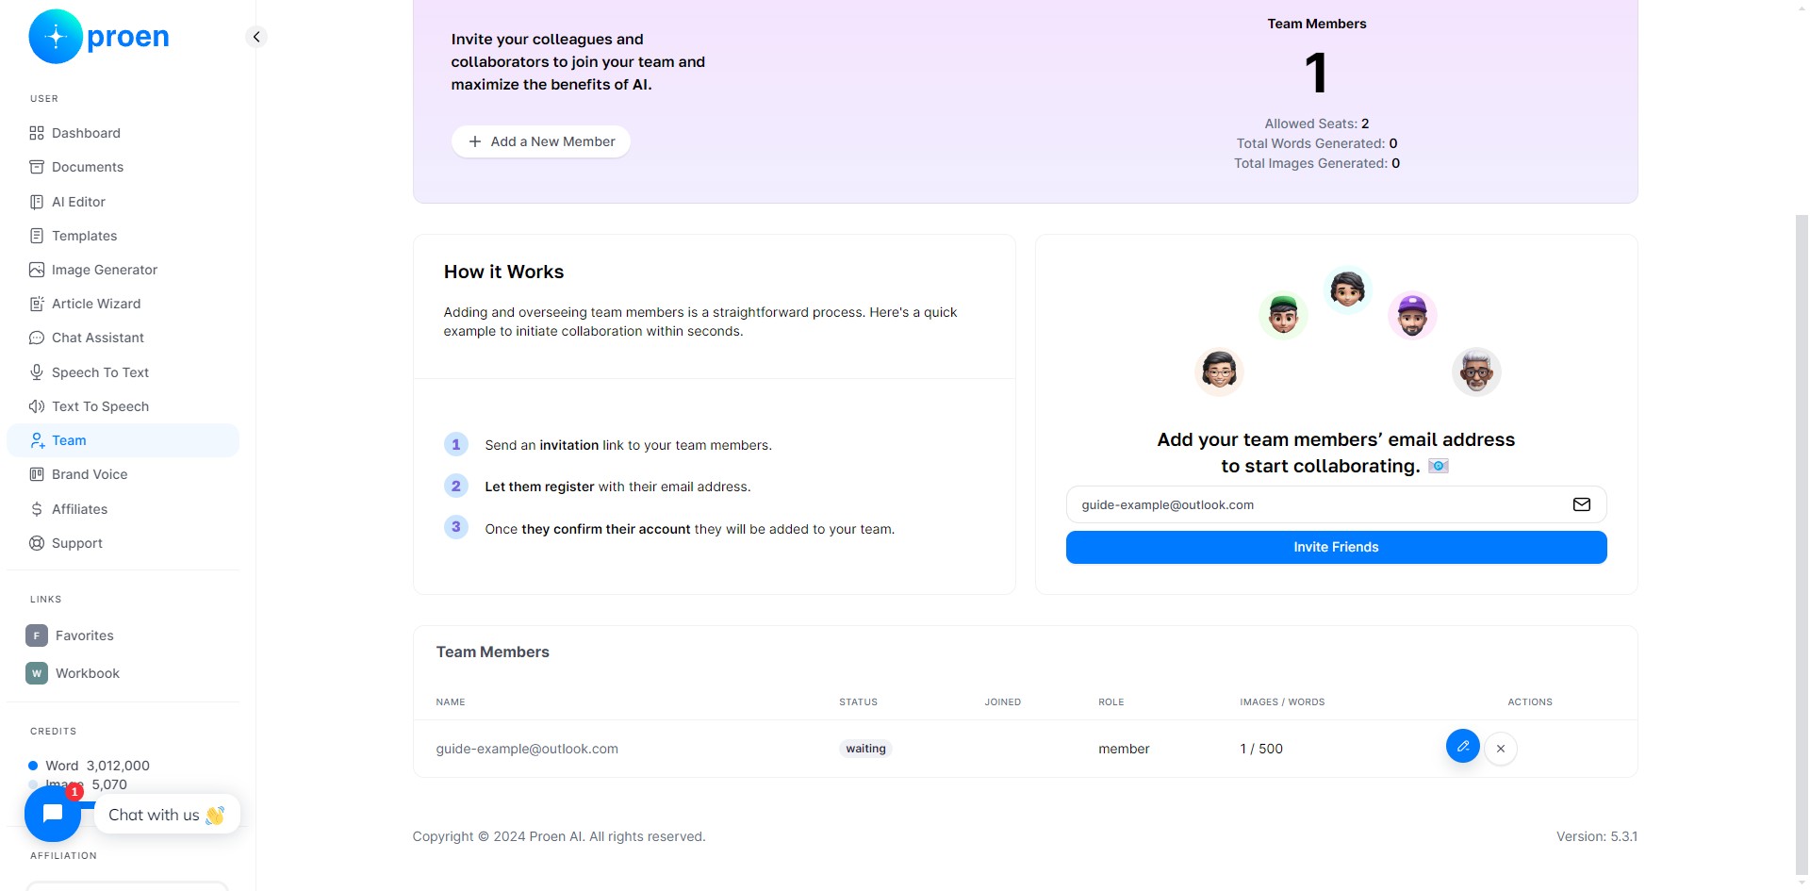The height and width of the screenshot is (891, 1810).
Task: Click Add a New Member button
Action: pos(541,141)
